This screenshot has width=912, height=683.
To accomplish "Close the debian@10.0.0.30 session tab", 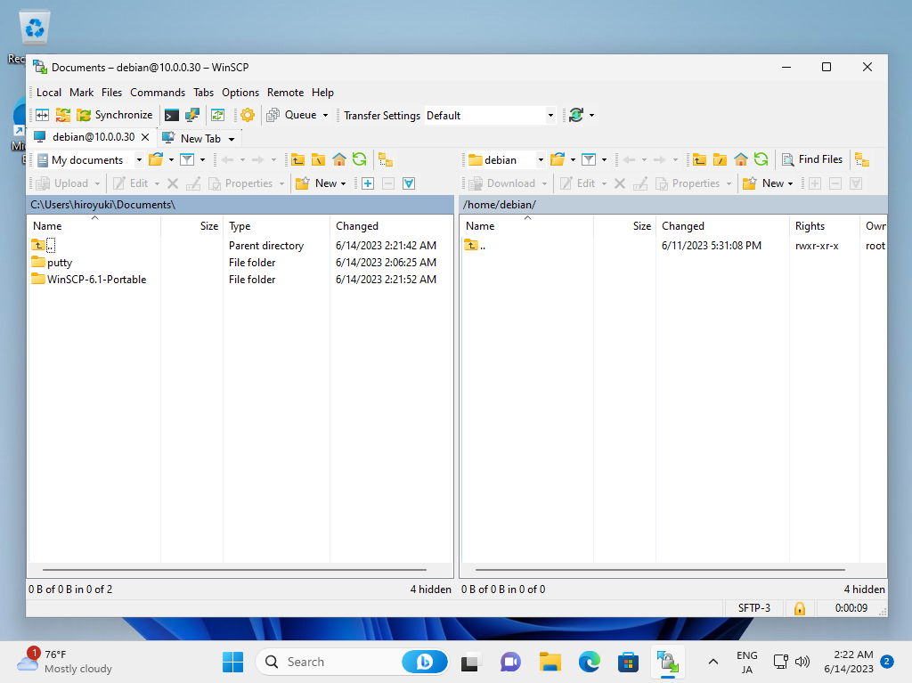I will [x=145, y=137].
